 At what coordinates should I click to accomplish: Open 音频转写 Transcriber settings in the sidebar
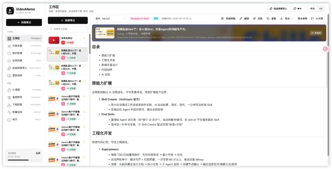pyautogui.click(x=24, y=97)
